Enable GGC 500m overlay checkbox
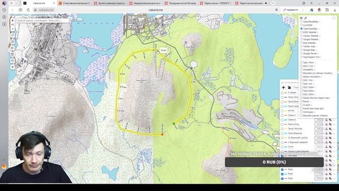Screen dimensions: 339x191 pyautogui.click(x=301, y=87)
